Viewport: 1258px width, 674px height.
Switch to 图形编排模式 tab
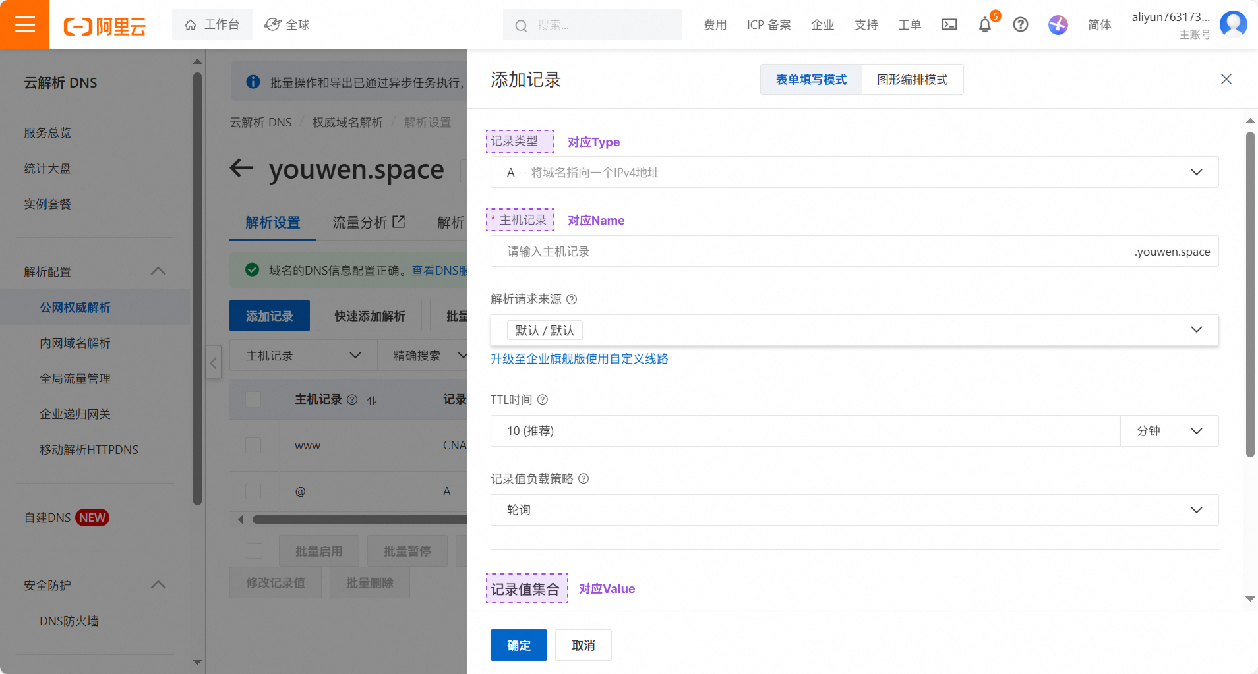click(x=913, y=80)
